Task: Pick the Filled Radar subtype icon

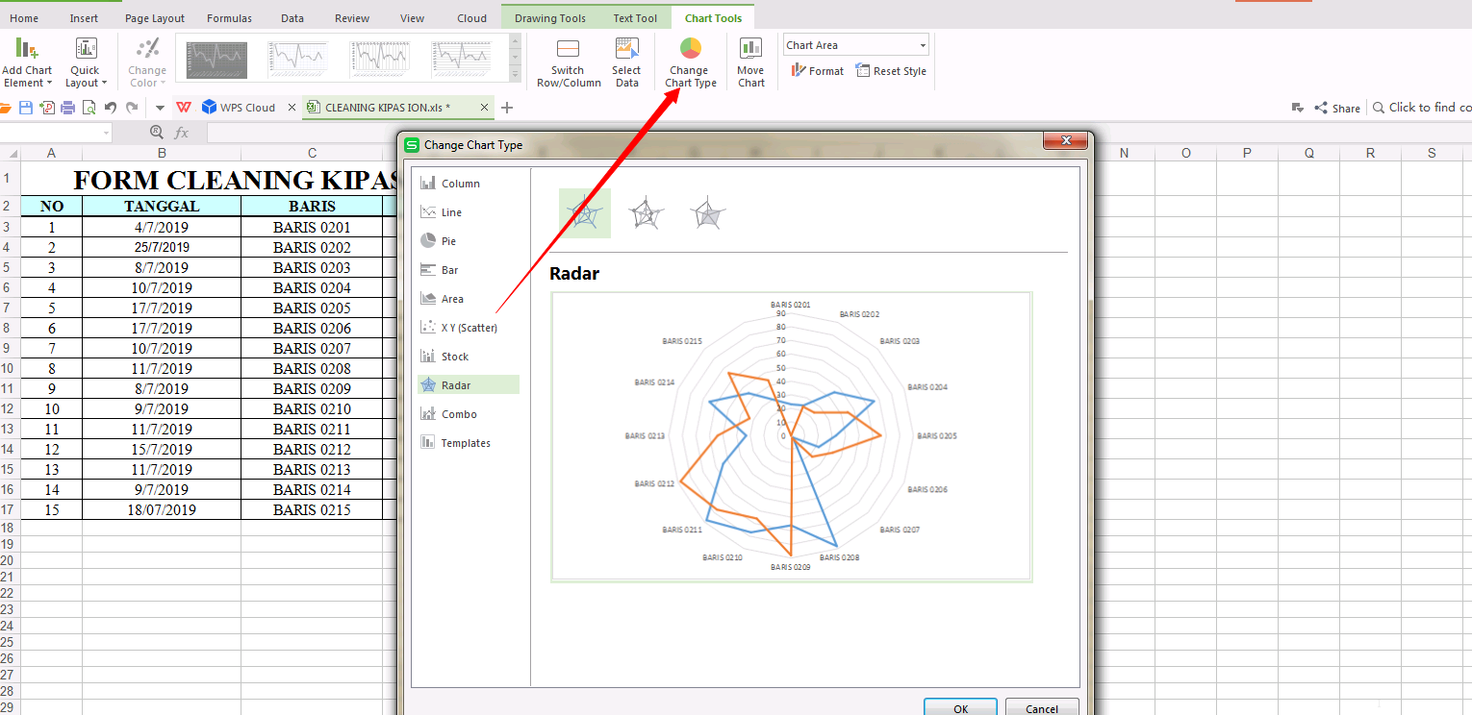Action: [707, 213]
